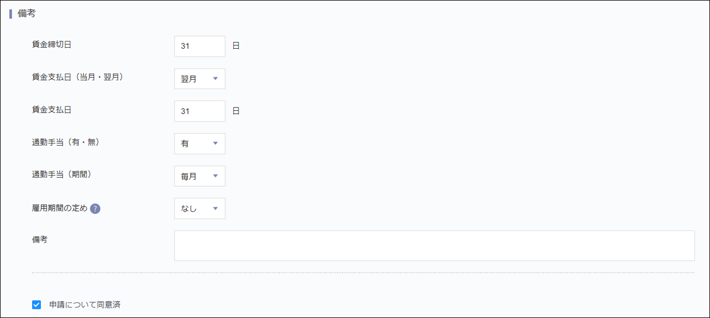
Task: Click the 雇用期間の定め label text
Action: coord(60,208)
